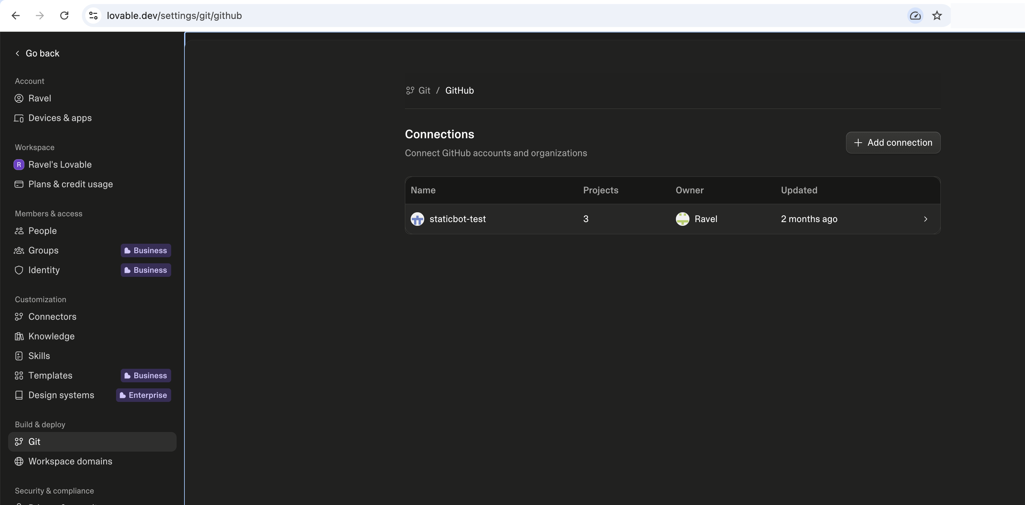Open the Skills settings page
This screenshot has width=1025, height=505.
pos(92,356)
